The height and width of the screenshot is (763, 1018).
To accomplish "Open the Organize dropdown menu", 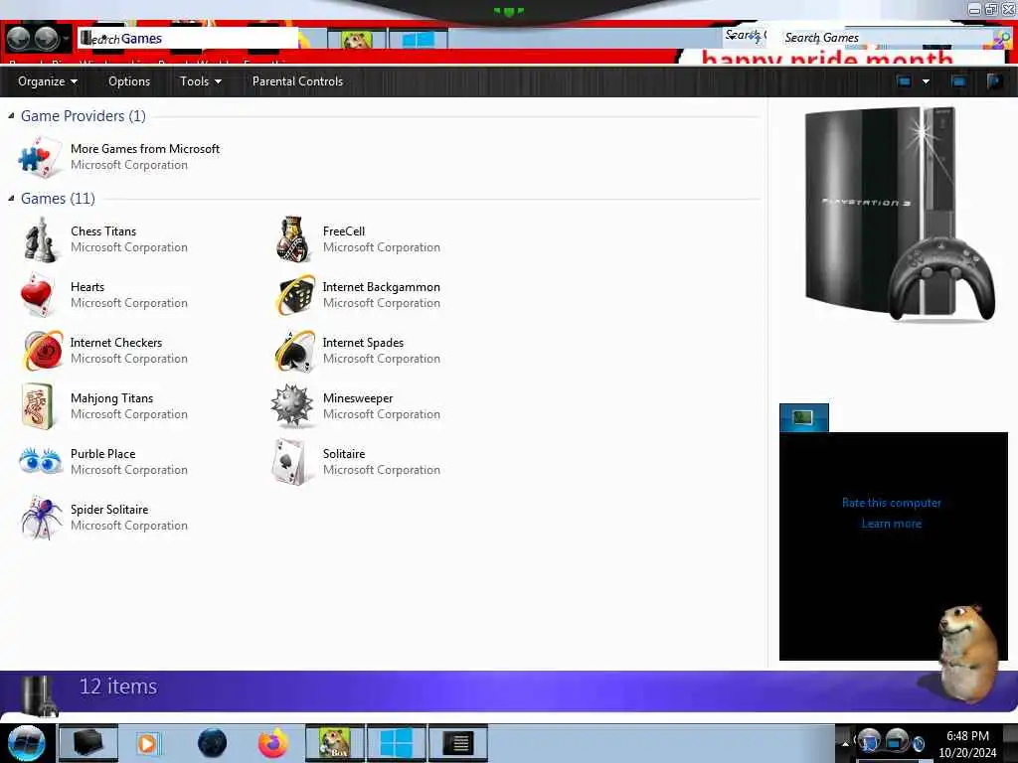I will point(48,81).
